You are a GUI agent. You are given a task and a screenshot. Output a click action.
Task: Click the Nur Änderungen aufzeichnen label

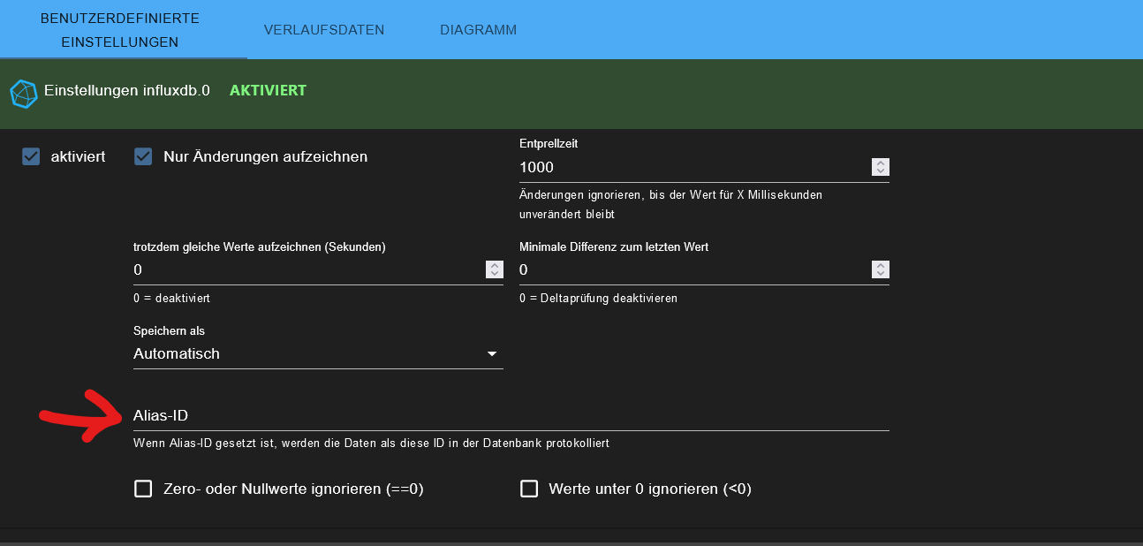point(265,156)
